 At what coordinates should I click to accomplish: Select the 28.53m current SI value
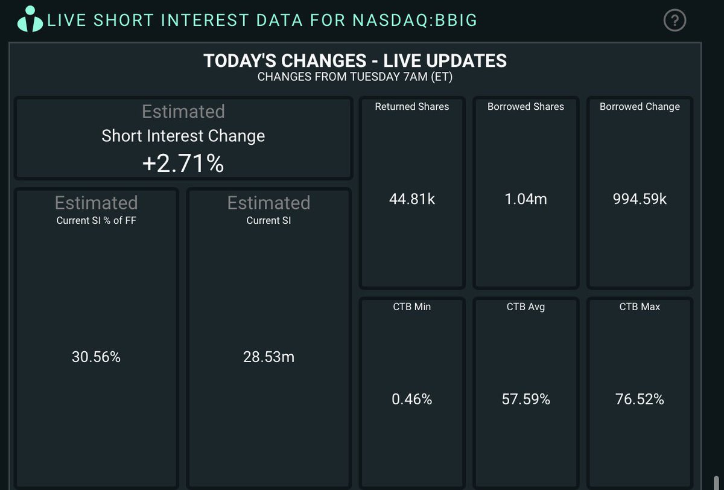[x=268, y=357]
